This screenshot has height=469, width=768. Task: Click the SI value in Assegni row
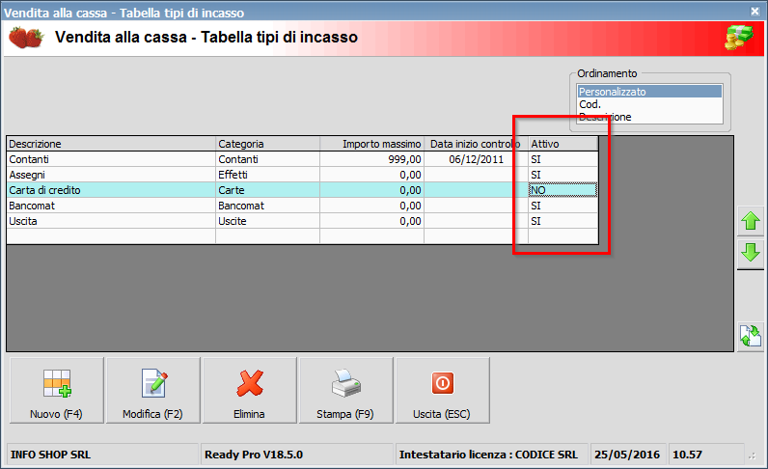pos(563,175)
